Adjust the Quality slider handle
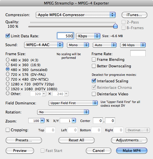This screenshot has width=153, height=159. pyautogui.click(x=115, y=26)
